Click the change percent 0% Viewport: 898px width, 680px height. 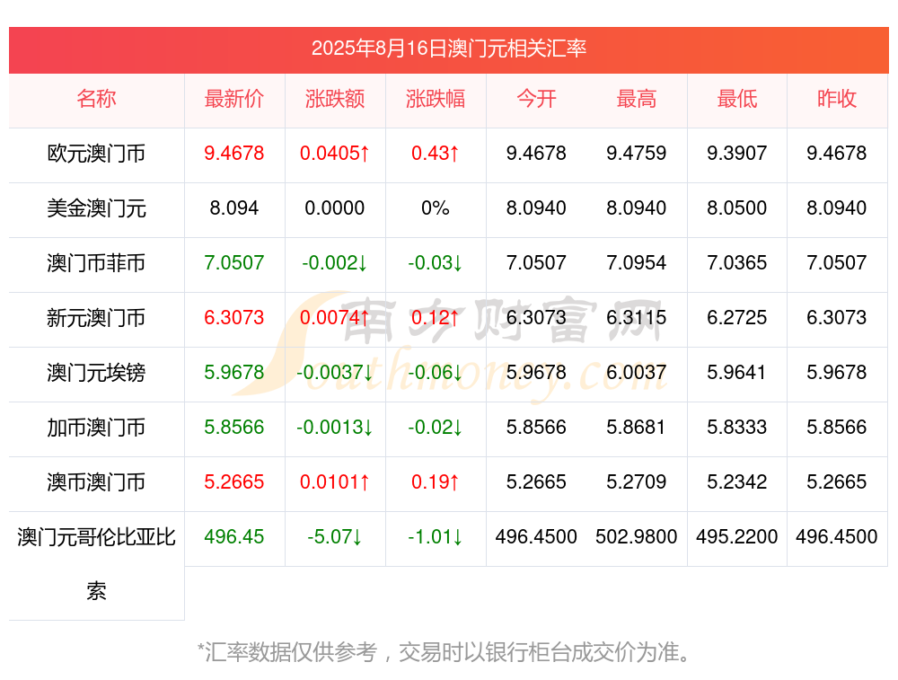tap(436, 208)
